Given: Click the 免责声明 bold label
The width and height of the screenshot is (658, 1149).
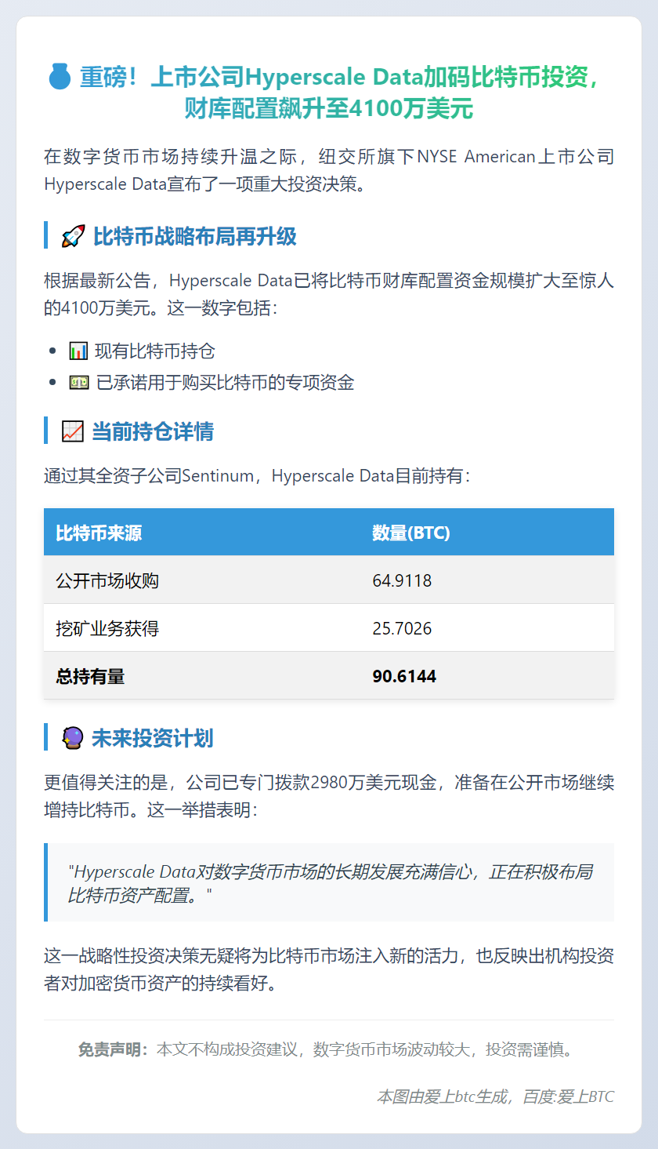Looking at the screenshot, I should point(113,1049).
